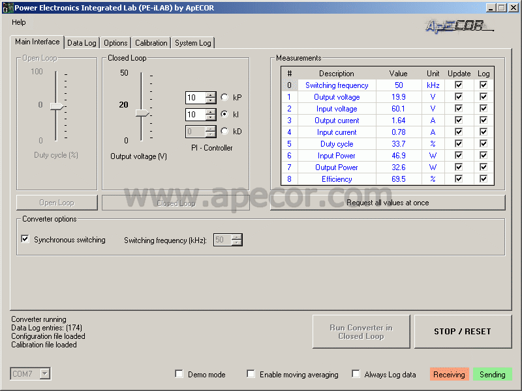Click the Output Power description cell
The image size is (522, 391).
(337, 167)
